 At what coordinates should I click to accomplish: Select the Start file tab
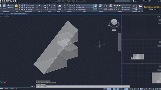tap(2, 13)
